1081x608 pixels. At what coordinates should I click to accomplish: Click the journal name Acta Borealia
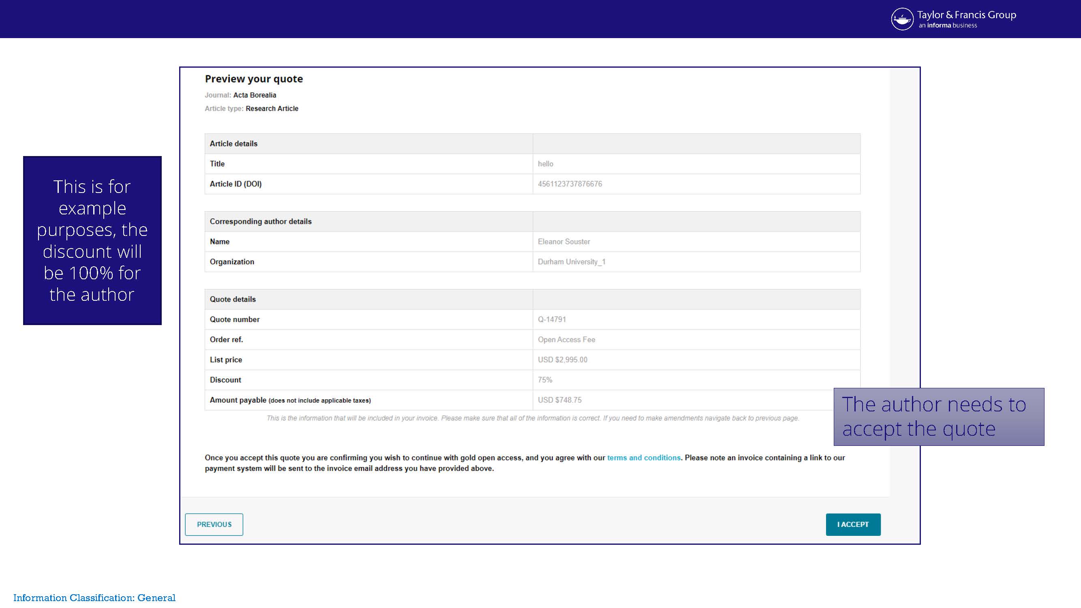[x=255, y=95]
